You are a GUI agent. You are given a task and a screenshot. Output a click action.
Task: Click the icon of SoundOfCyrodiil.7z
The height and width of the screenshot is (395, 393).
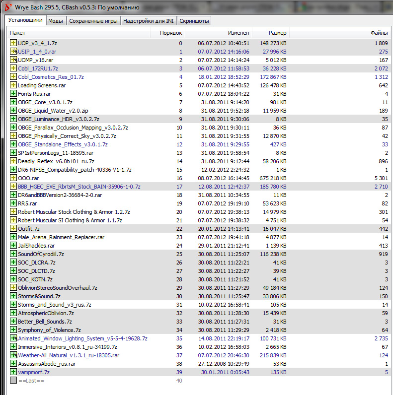(x=13, y=254)
